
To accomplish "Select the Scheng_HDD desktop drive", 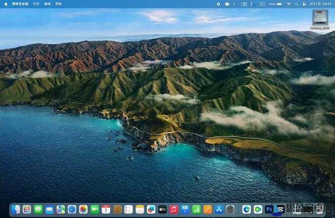I will (320, 20).
